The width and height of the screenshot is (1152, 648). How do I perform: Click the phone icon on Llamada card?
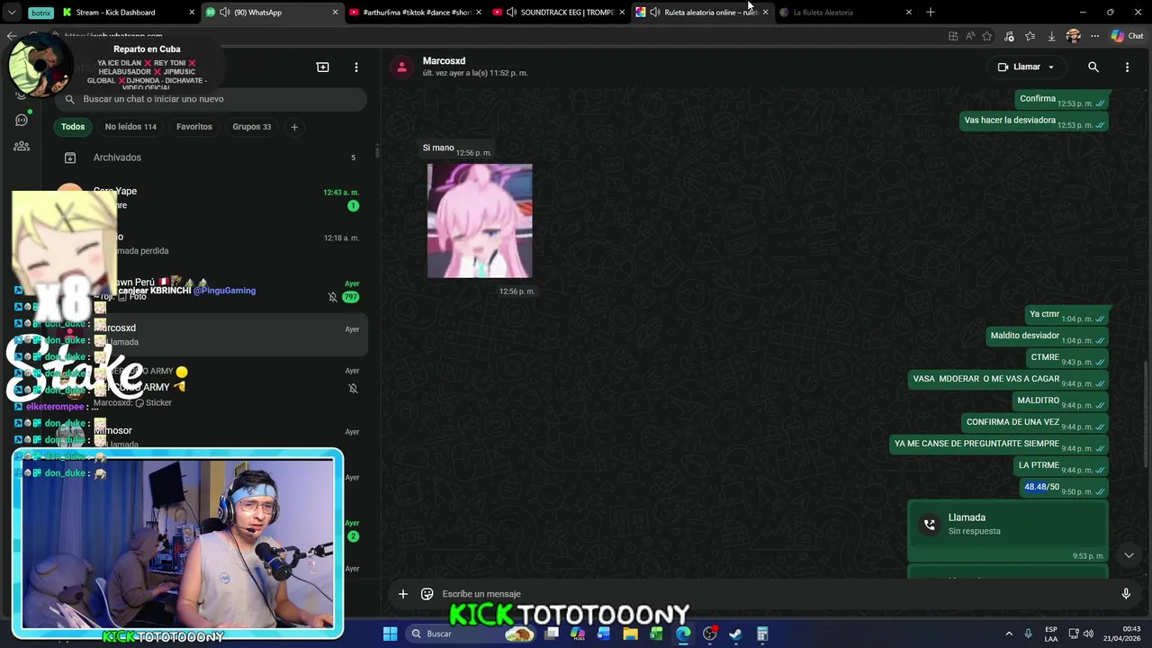pyautogui.click(x=930, y=525)
